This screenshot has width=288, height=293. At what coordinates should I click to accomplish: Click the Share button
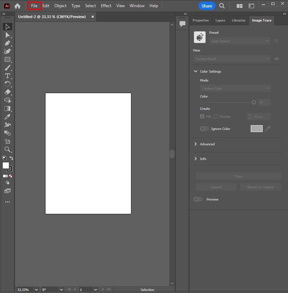(207, 6)
